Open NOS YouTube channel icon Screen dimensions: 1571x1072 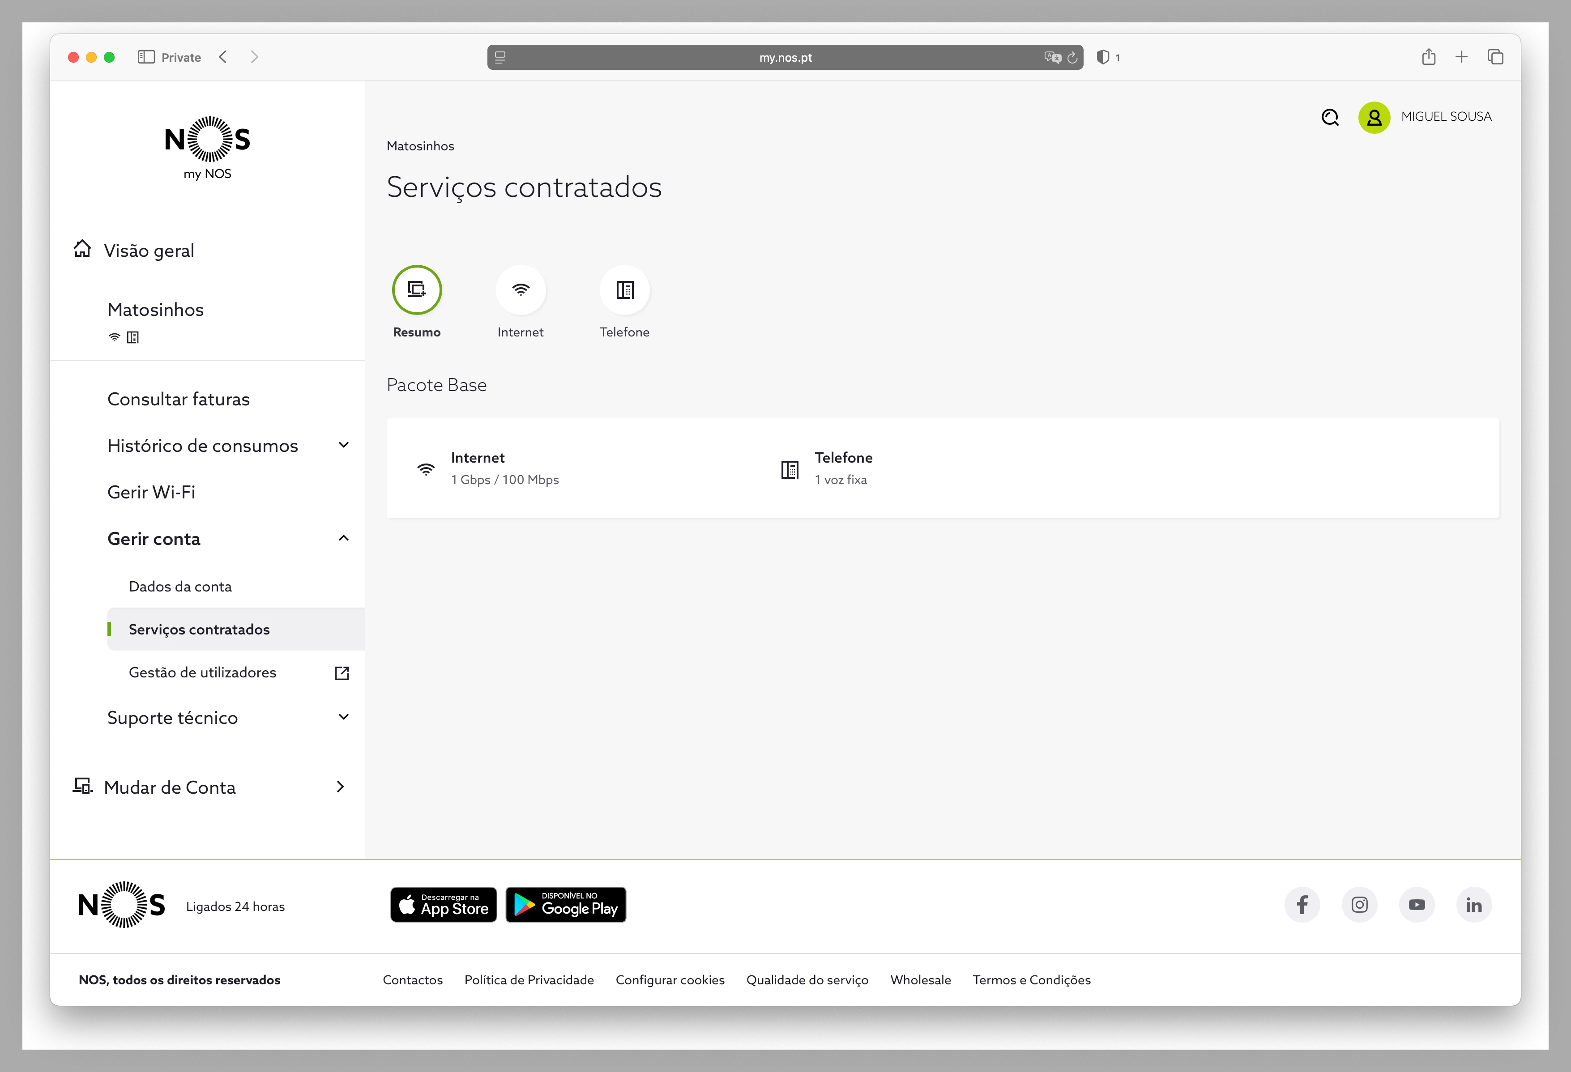tap(1417, 904)
